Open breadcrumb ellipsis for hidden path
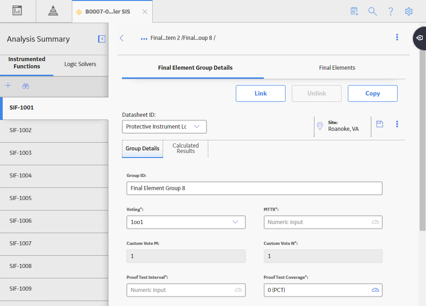The height and width of the screenshot is (306, 426). pyautogui.click(x=144, y=38)
